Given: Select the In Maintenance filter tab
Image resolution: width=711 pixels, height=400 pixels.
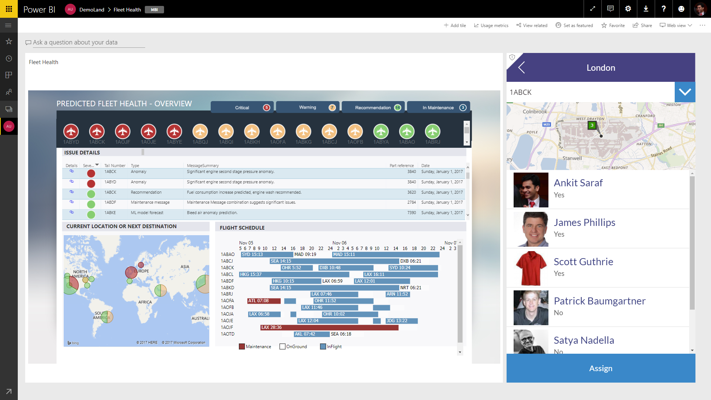Looking at the screenshot, I should pyautogui.click(x=438, y=108).
